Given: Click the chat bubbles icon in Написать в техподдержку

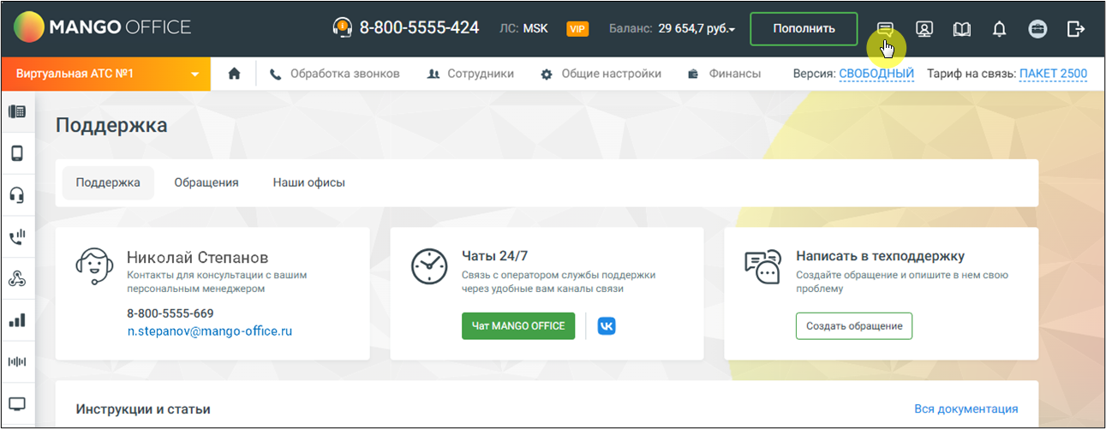Looking at the screenshot, I should tap(763, 267).
